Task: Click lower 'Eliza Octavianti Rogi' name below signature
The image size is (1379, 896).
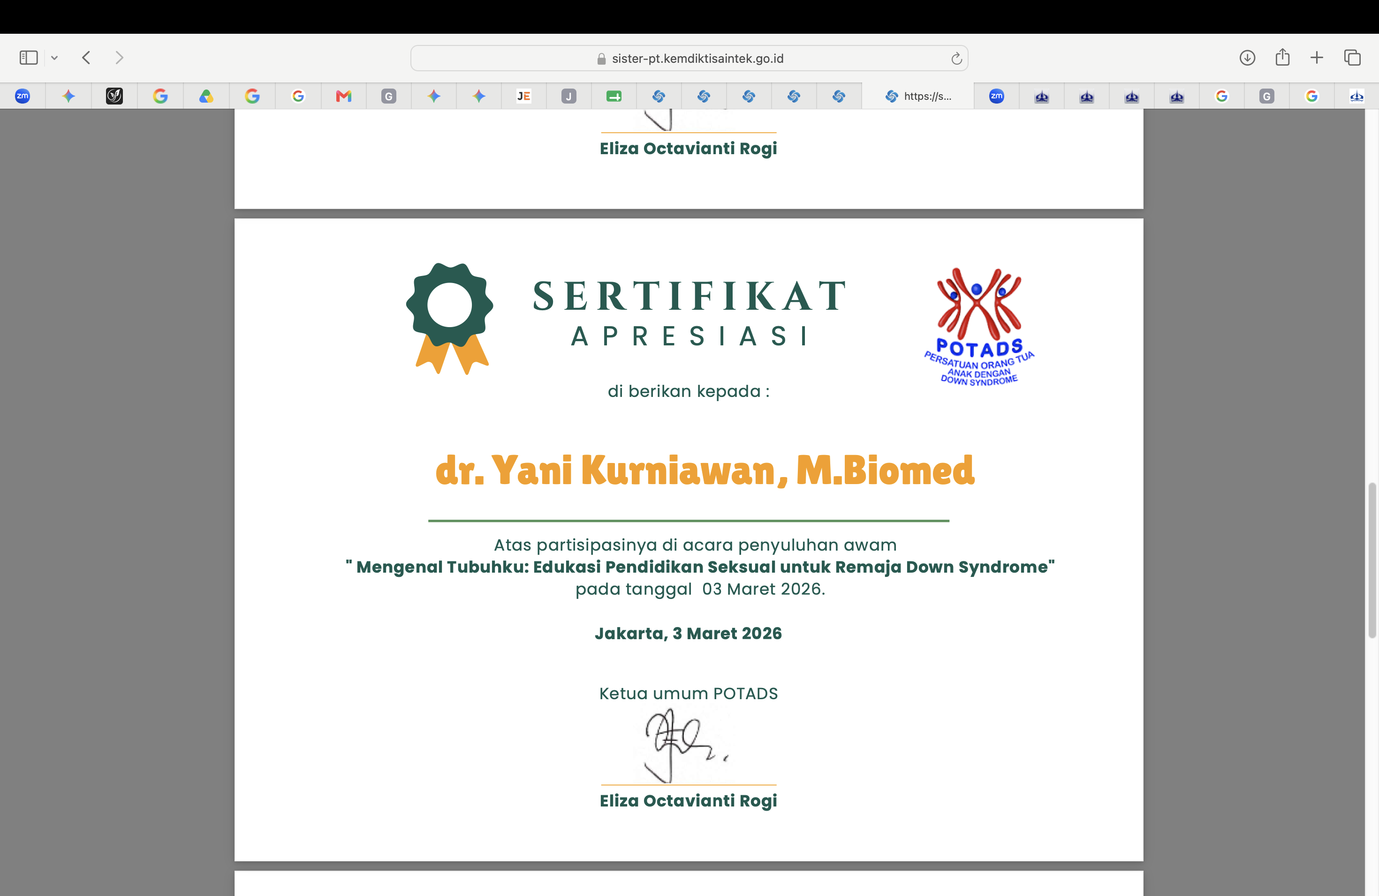Action: coord(689,801)
